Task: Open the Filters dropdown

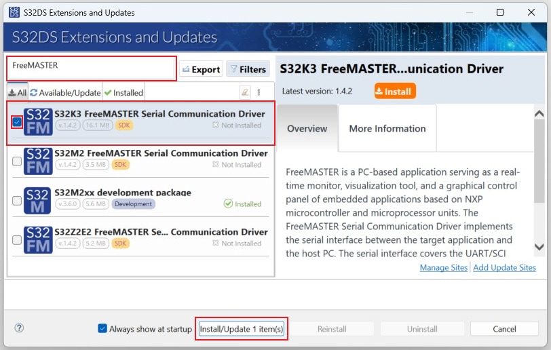Action: [x=247, y=69]
